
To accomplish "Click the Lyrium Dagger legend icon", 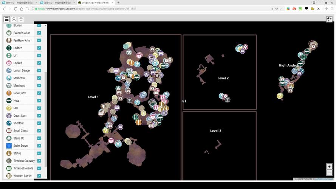I will click(x=9, y=71).
